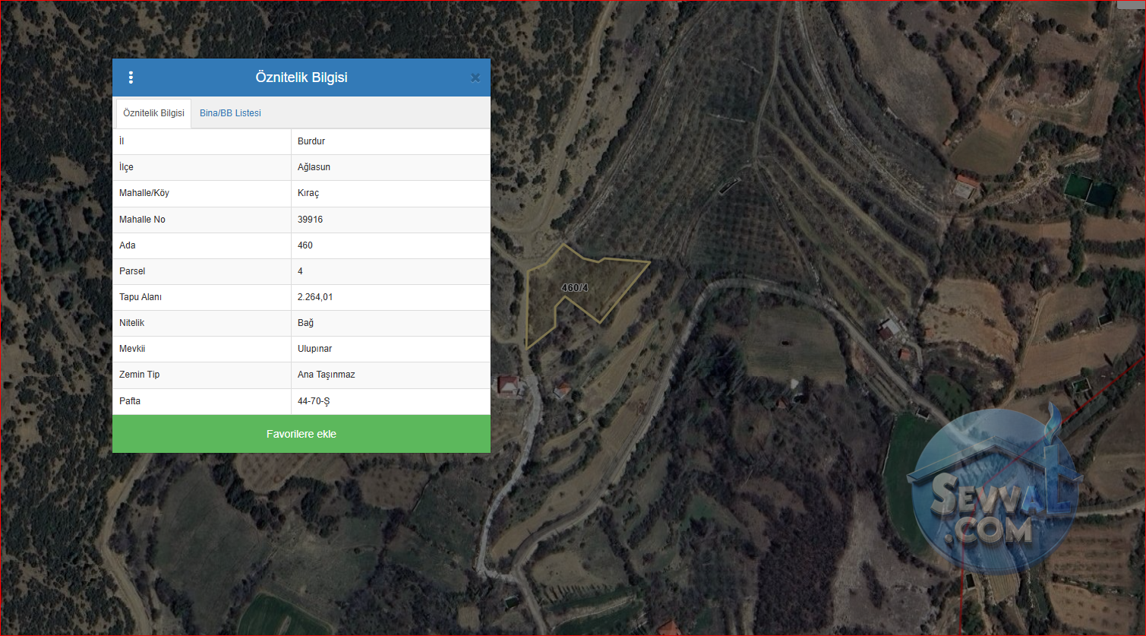The width and height of the screenshot is (1146, 636).
Task: Click the 460/4 parcel label on map
Action: (x=575, y=288)
